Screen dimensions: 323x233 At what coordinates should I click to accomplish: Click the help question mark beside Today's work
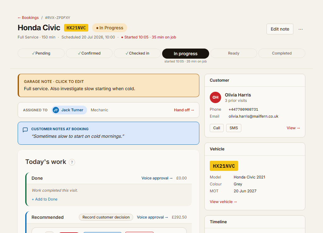pyautogui.click(x=72, y=162)
